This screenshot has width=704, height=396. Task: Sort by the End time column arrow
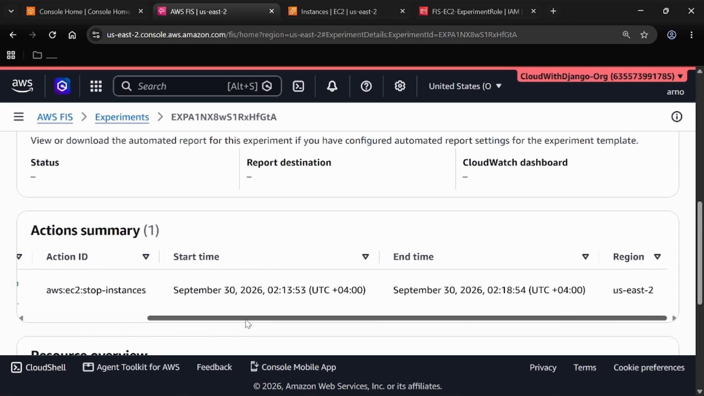(585, 257)
